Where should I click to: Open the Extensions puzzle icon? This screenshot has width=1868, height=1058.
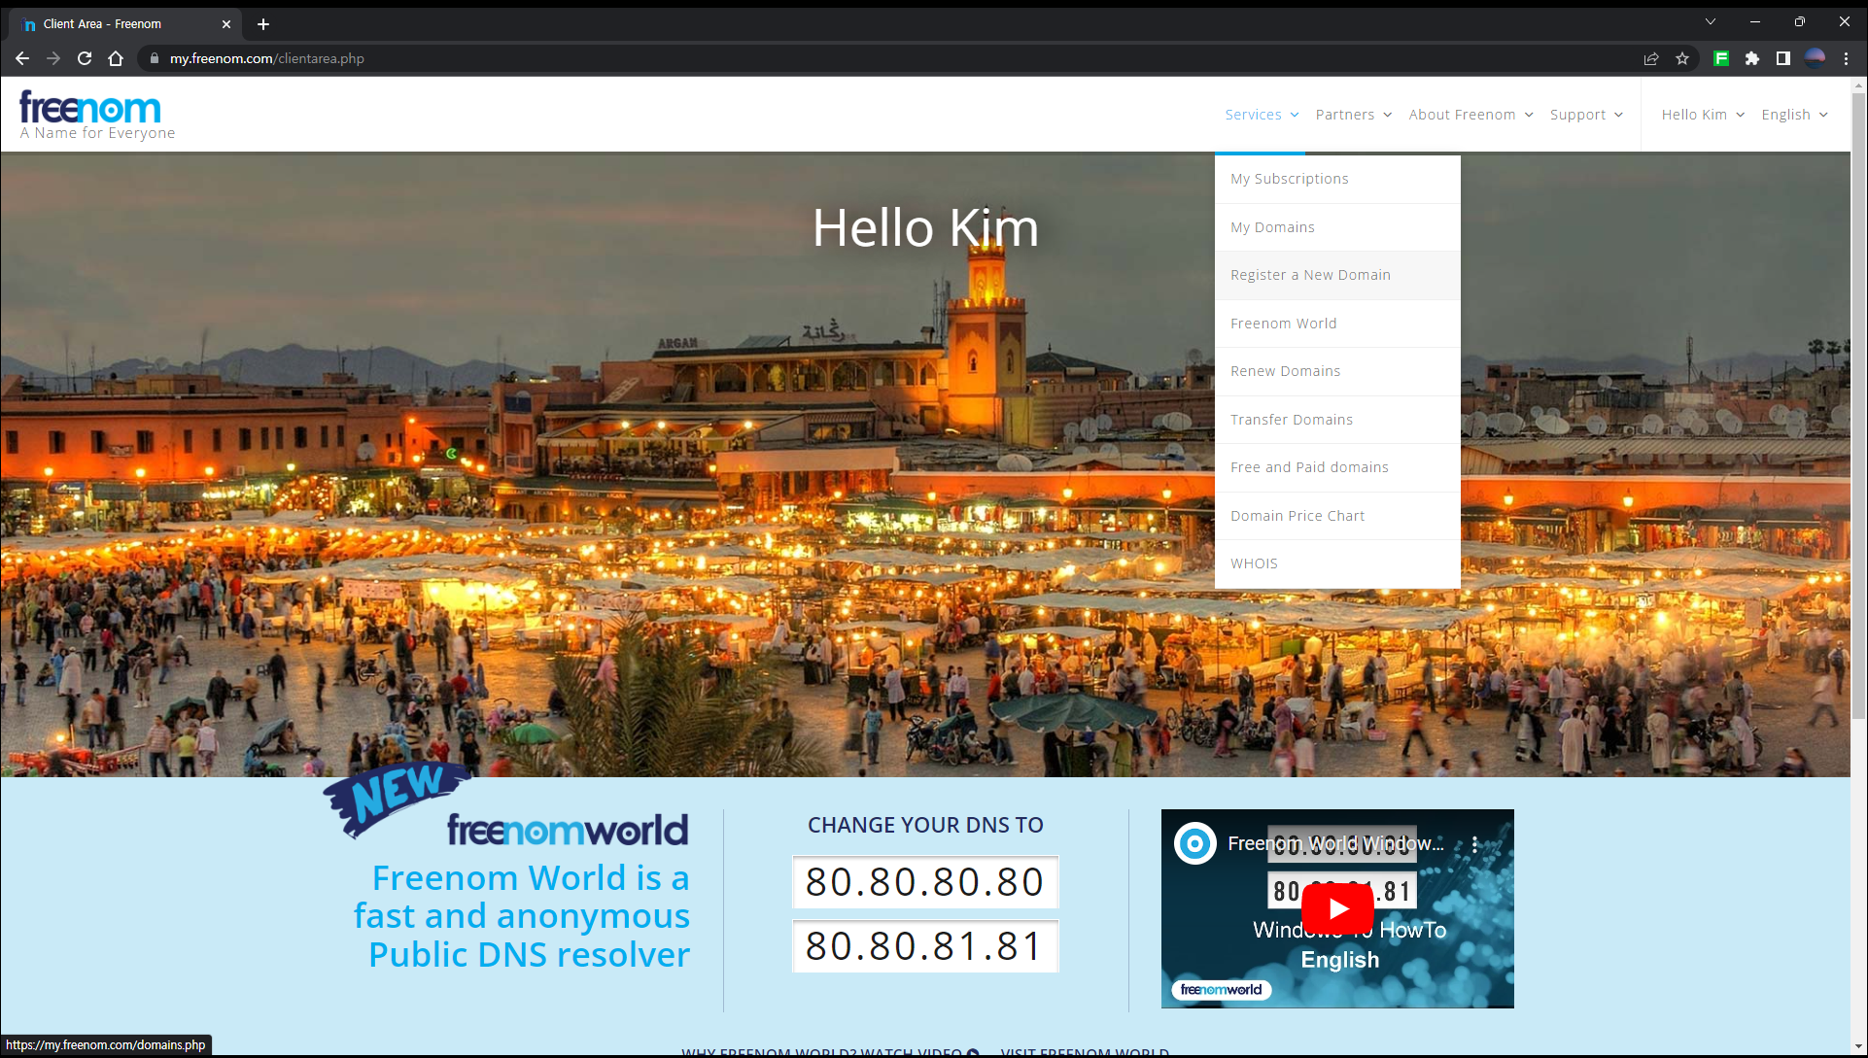[1751, 58]
